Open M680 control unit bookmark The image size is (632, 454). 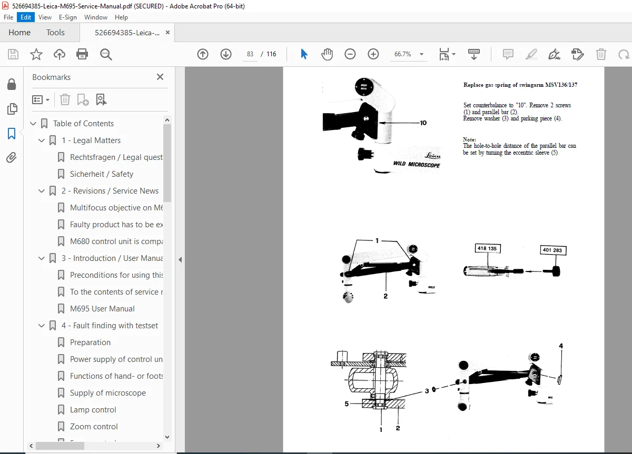pos(116,241)
